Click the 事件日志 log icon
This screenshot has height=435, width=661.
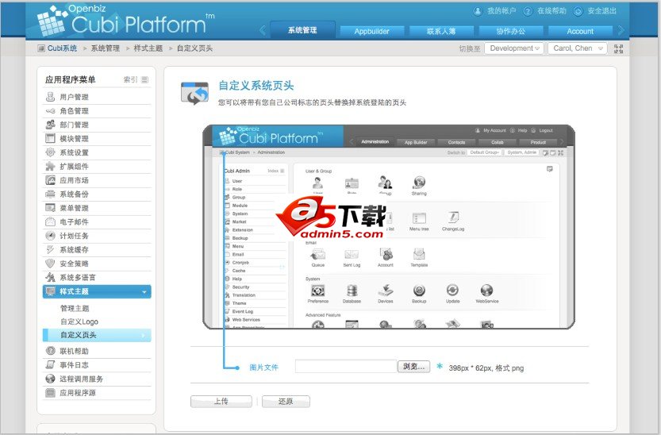[50, 364]
